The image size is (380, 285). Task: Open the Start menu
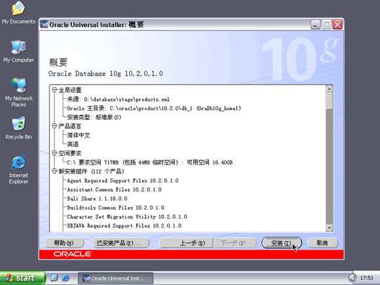click(x=23, y=278)
